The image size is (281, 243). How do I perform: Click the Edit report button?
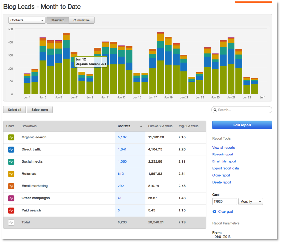pos(242,125)
